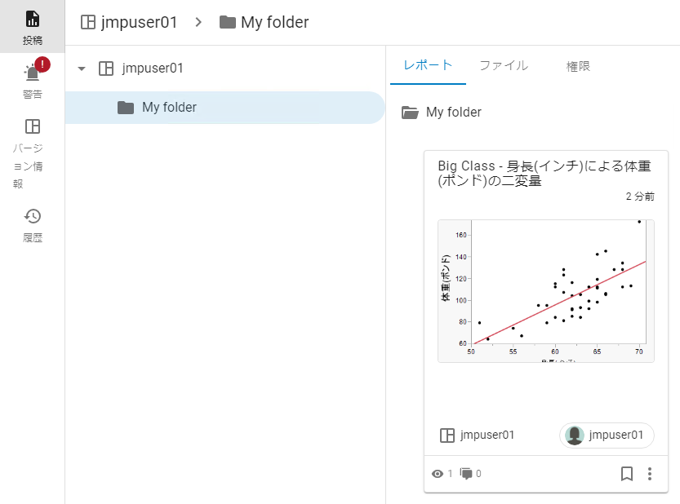Toggle the bookmark on the report card
680x504 pixels.
click(626, 474)
